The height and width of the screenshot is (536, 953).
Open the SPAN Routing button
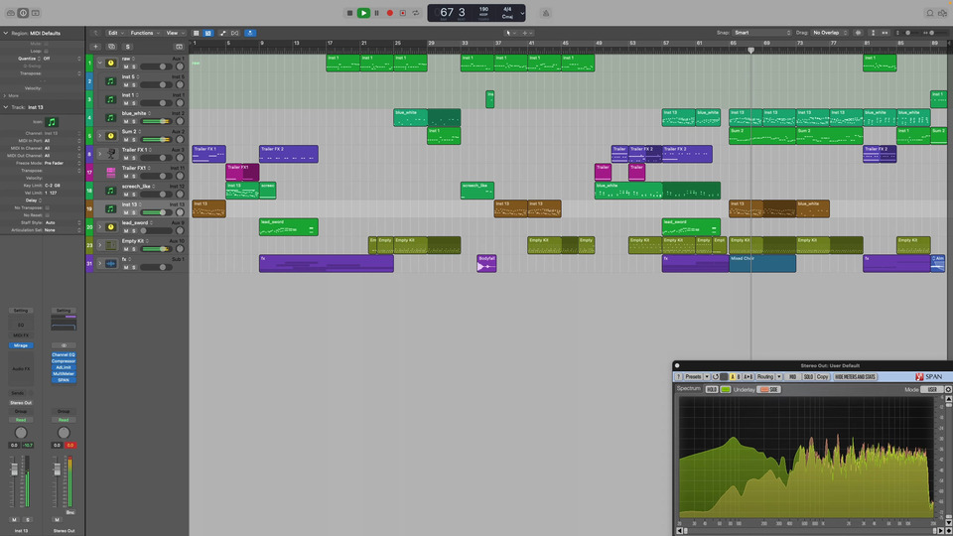(x=765, y=377)
